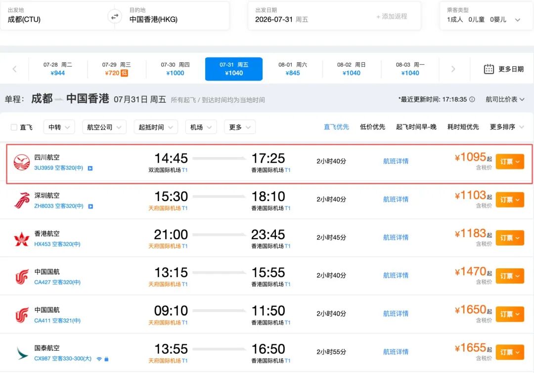This screenshot has height=373, width=534.
Task: Select the 07-31 周五 ¥1040 date tab
Action: pyautogui.click(x=233, y=69)
